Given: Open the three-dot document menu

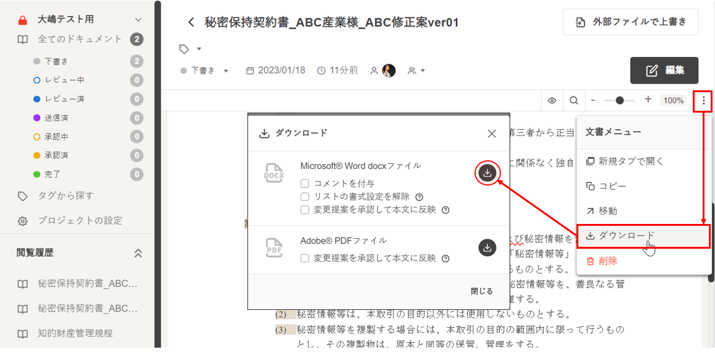Looking at the screenshot, I should click(x=703, y=100).
